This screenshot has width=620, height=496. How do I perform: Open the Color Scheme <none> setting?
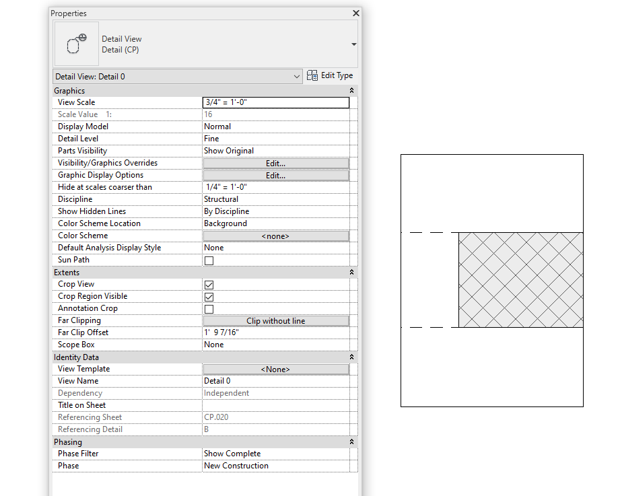(275, 235)
